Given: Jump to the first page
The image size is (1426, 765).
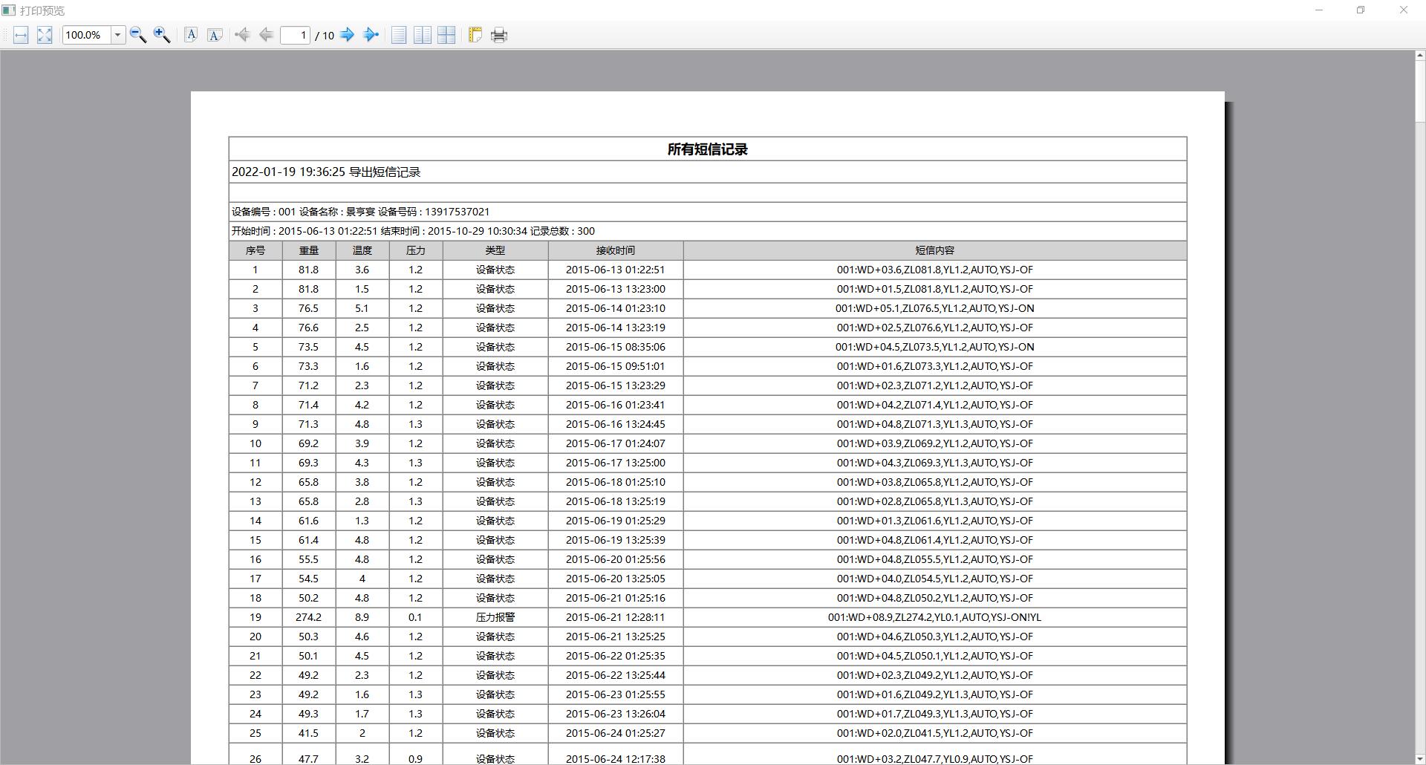Looking at the screenshot, I should 242,35.
